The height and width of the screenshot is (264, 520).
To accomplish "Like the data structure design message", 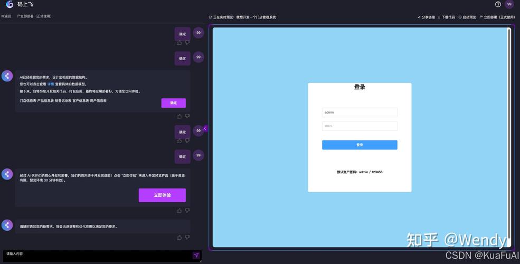I will (179, 116).
